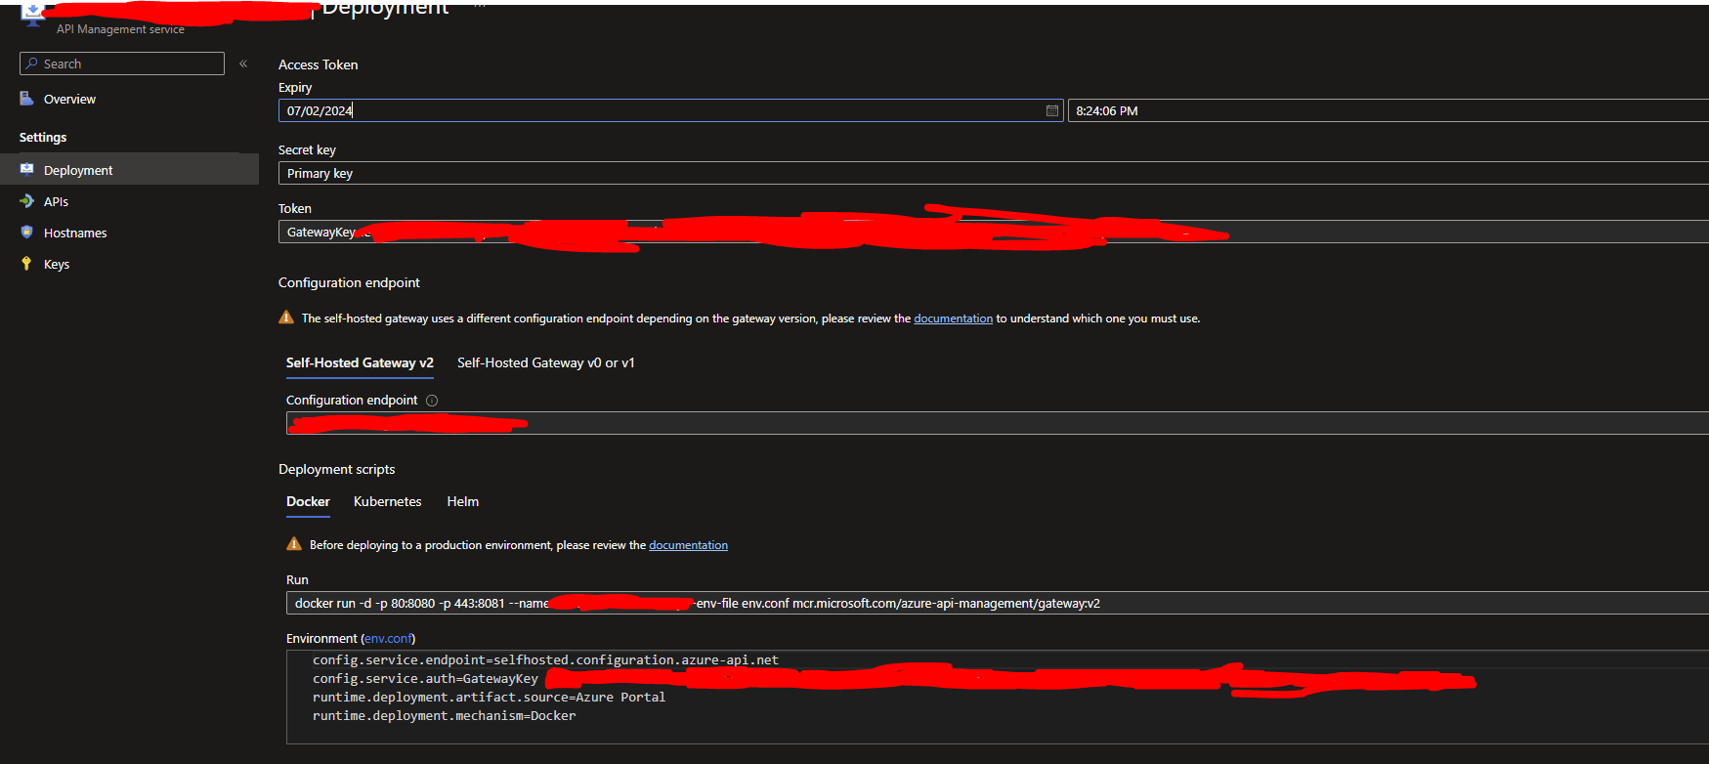Switch to the Helm scripts tab
Viewport: 1709px width, 764px height.
point(462,501)
